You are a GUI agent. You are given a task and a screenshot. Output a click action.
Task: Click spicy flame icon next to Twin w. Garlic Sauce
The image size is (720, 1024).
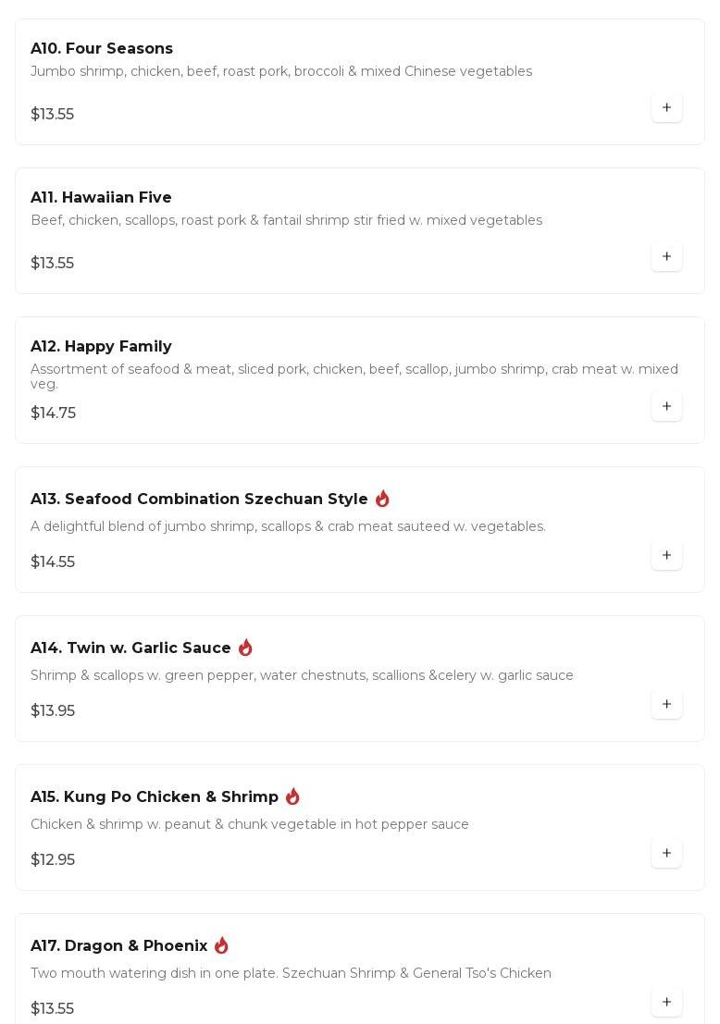[x=245, y=648]
